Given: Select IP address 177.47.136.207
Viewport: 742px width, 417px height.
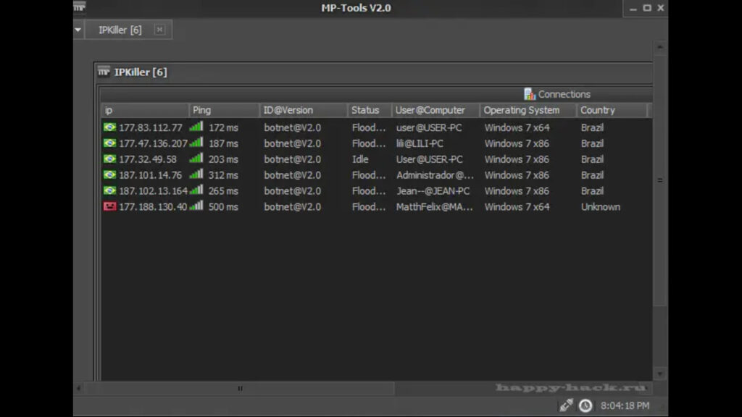Looking at the screenshot, I should pos(154,143).
